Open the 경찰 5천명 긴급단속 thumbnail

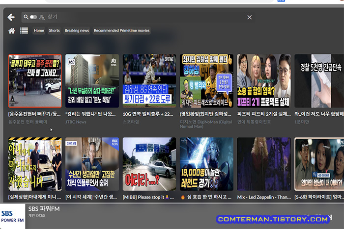319,81
